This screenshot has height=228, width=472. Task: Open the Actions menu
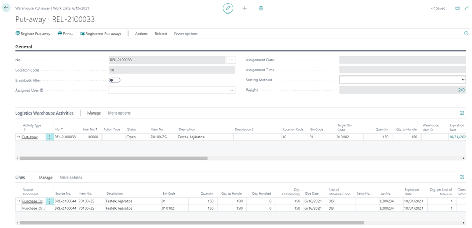141,34
